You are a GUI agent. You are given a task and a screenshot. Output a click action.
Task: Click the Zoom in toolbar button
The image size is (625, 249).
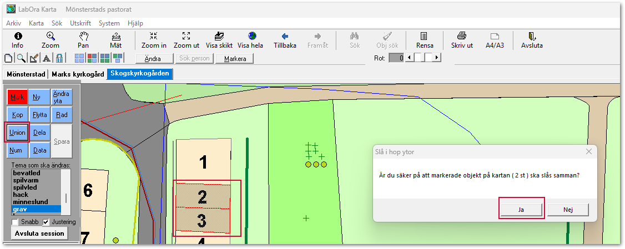click(154, 40)
